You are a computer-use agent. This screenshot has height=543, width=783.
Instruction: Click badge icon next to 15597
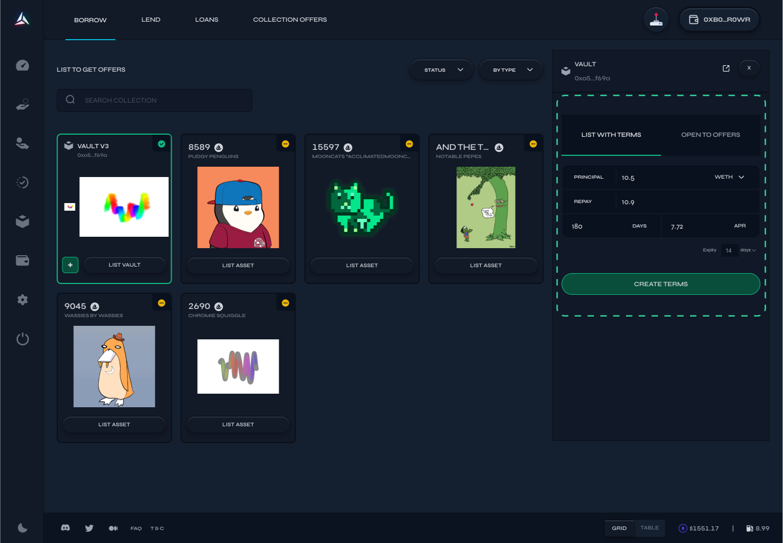348,148
